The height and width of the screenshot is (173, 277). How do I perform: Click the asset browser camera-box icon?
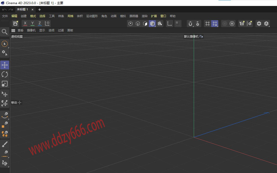click(x=15, y=23)
